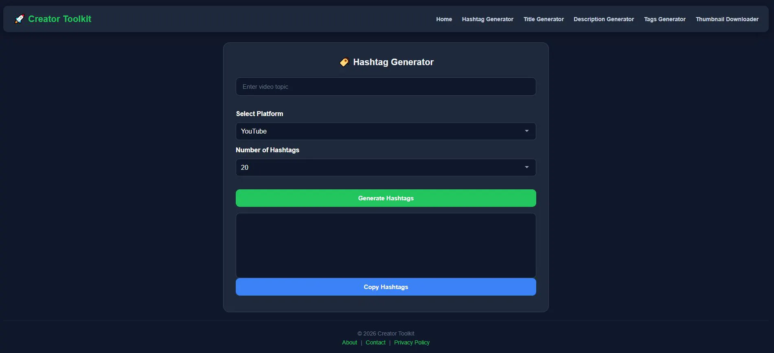Click the © 2026 Creator Toolkit text

(x=386, y=333)
